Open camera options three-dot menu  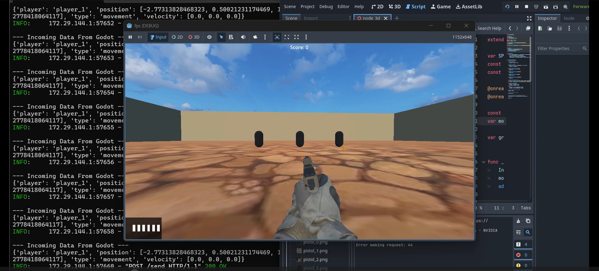point(265,37)
